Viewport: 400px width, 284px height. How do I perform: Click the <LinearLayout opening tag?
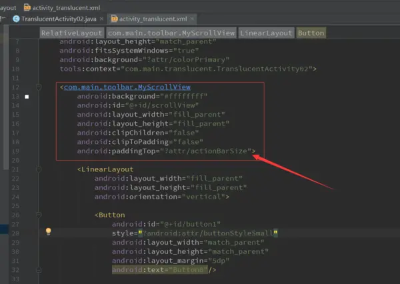pyautogui.click(x=105, y=169)
